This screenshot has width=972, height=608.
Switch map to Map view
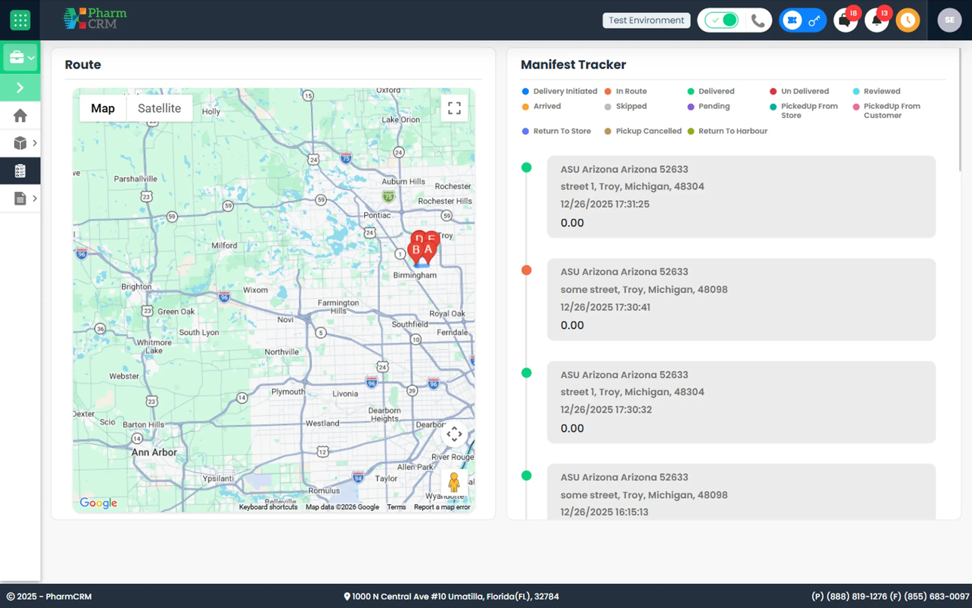(x=103, y=108)
